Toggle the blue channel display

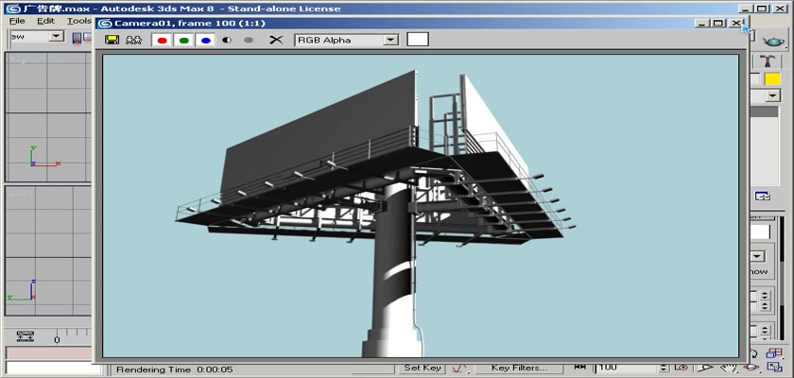click(x=205, y=41)
